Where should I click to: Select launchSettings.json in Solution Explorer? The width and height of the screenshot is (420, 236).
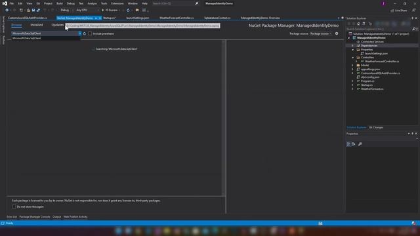click(x=376, y=54)
